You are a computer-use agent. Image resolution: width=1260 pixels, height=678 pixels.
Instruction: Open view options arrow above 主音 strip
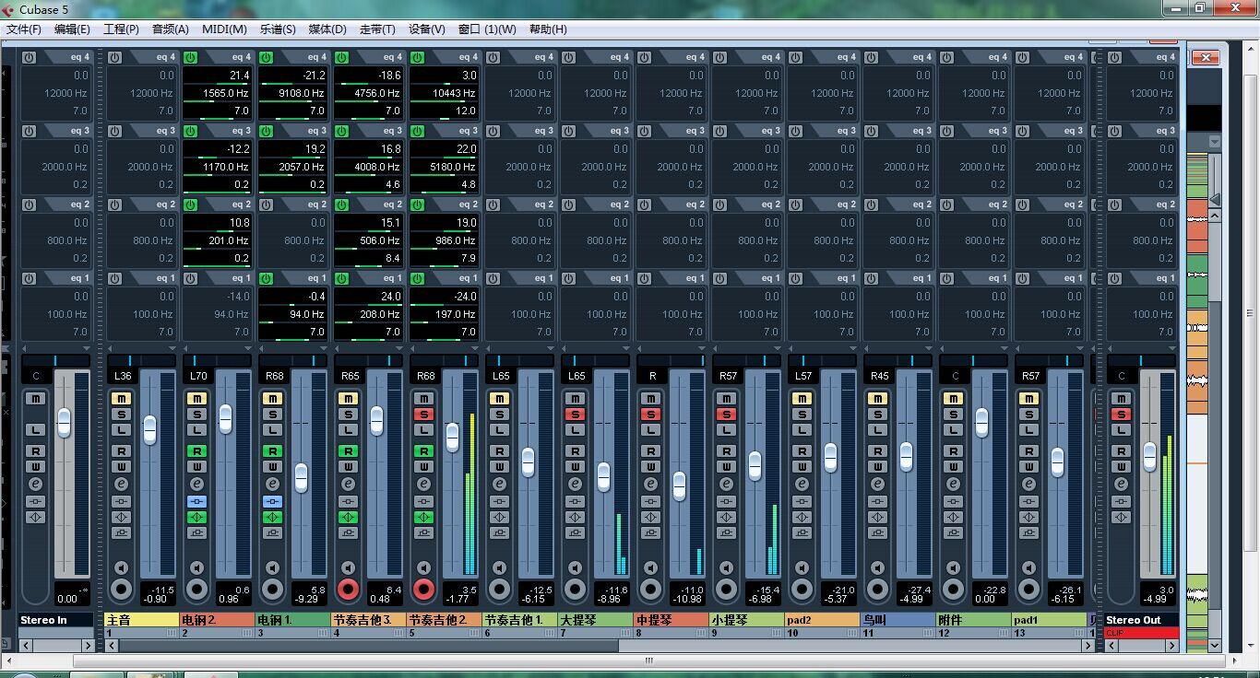click(x=172, y=348)
